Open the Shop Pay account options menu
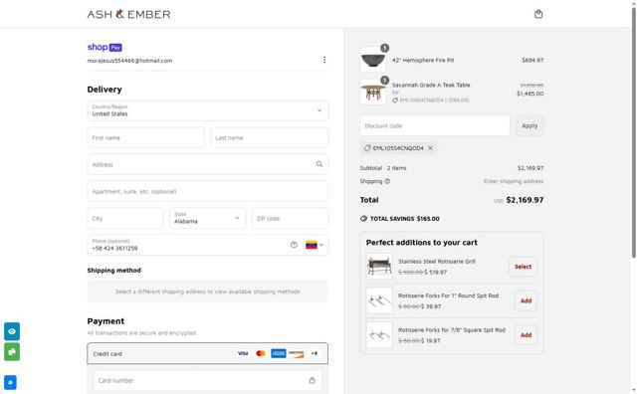Viewport: 637px width, 394px height. [x=324, y=60]
